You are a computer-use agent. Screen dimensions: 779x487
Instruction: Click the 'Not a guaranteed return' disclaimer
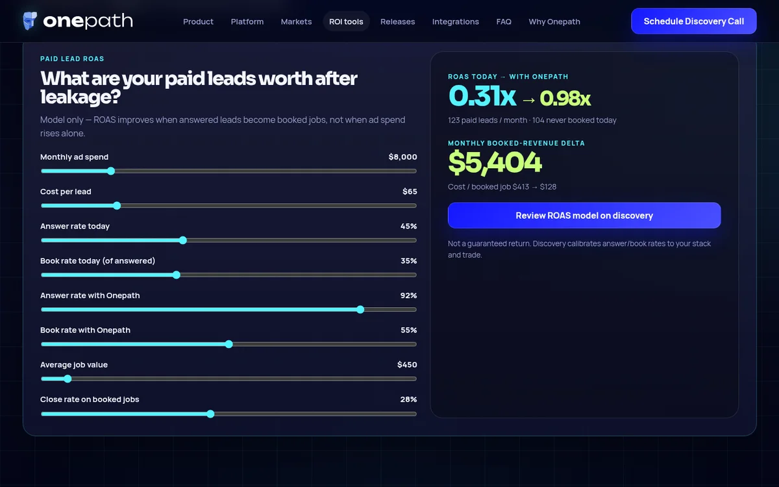[x=579, y=249]
